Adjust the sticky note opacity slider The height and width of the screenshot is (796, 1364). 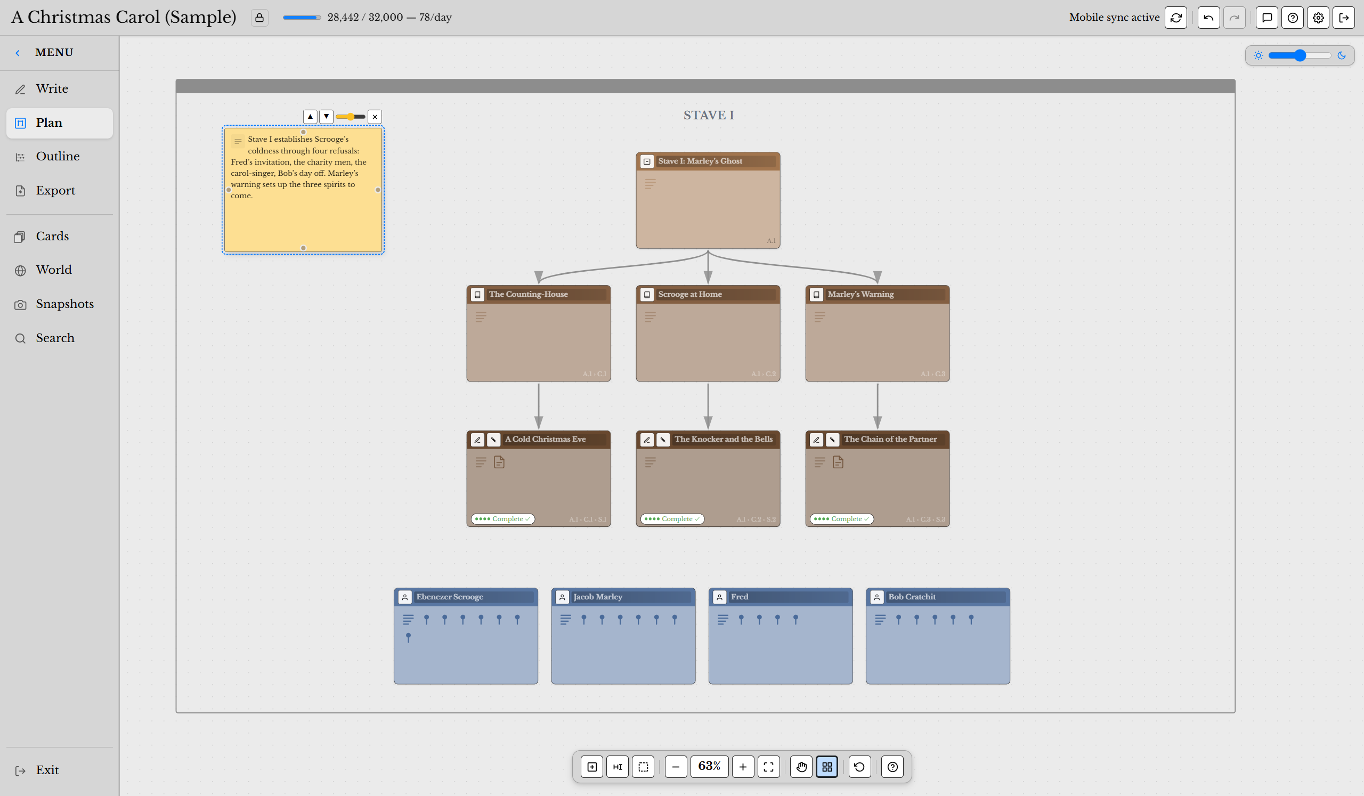pos(350,116)
